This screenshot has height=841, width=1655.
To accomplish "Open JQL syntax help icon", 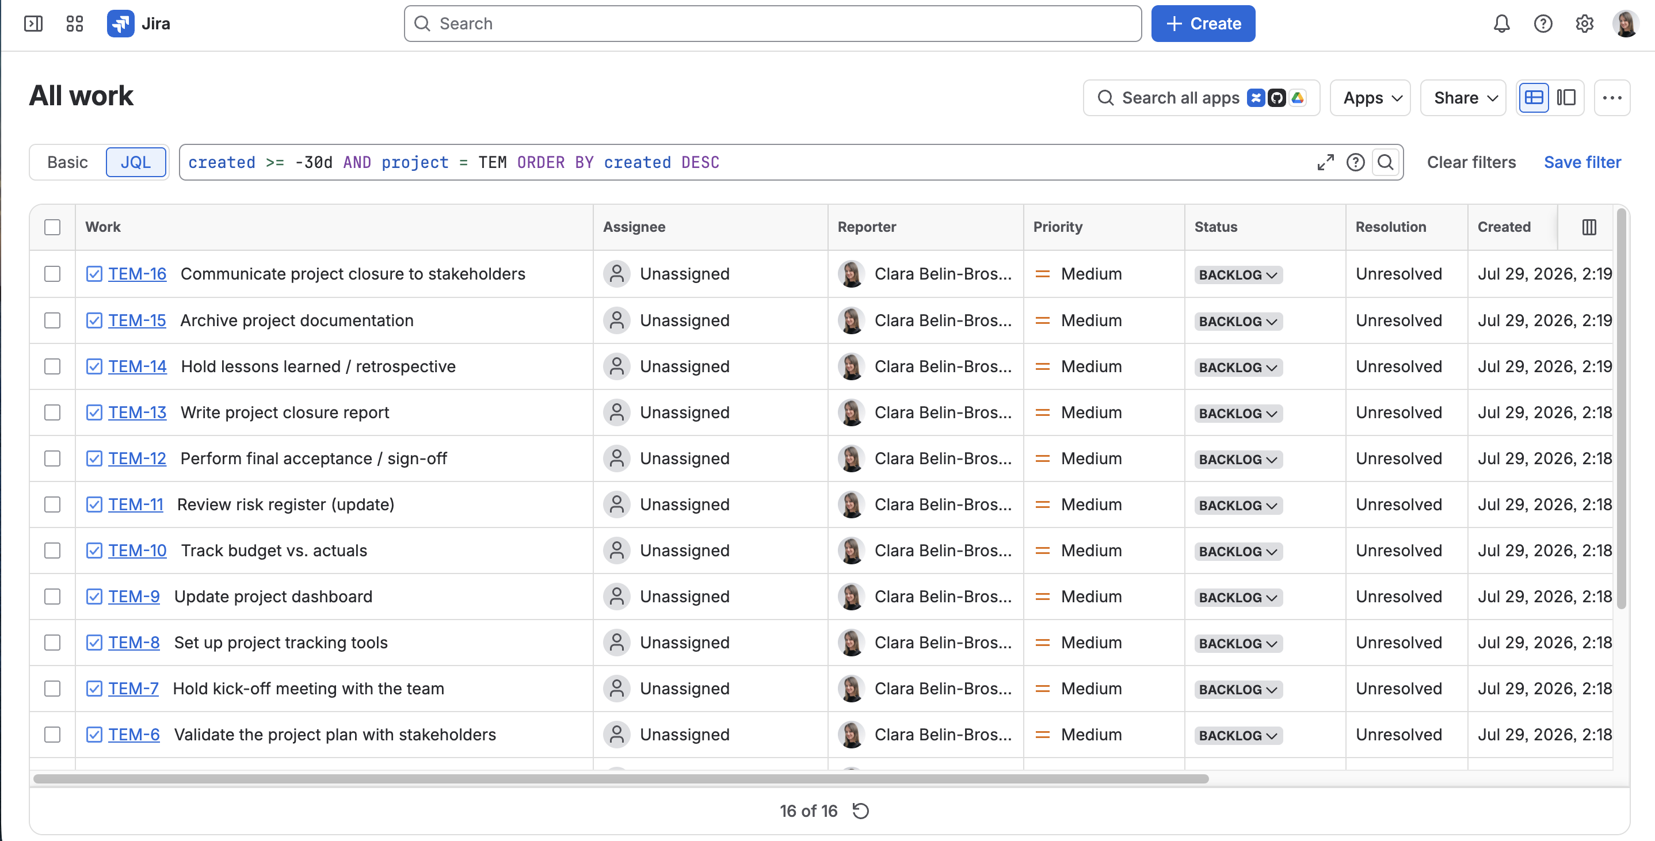I will click(x=1356, y=163).
